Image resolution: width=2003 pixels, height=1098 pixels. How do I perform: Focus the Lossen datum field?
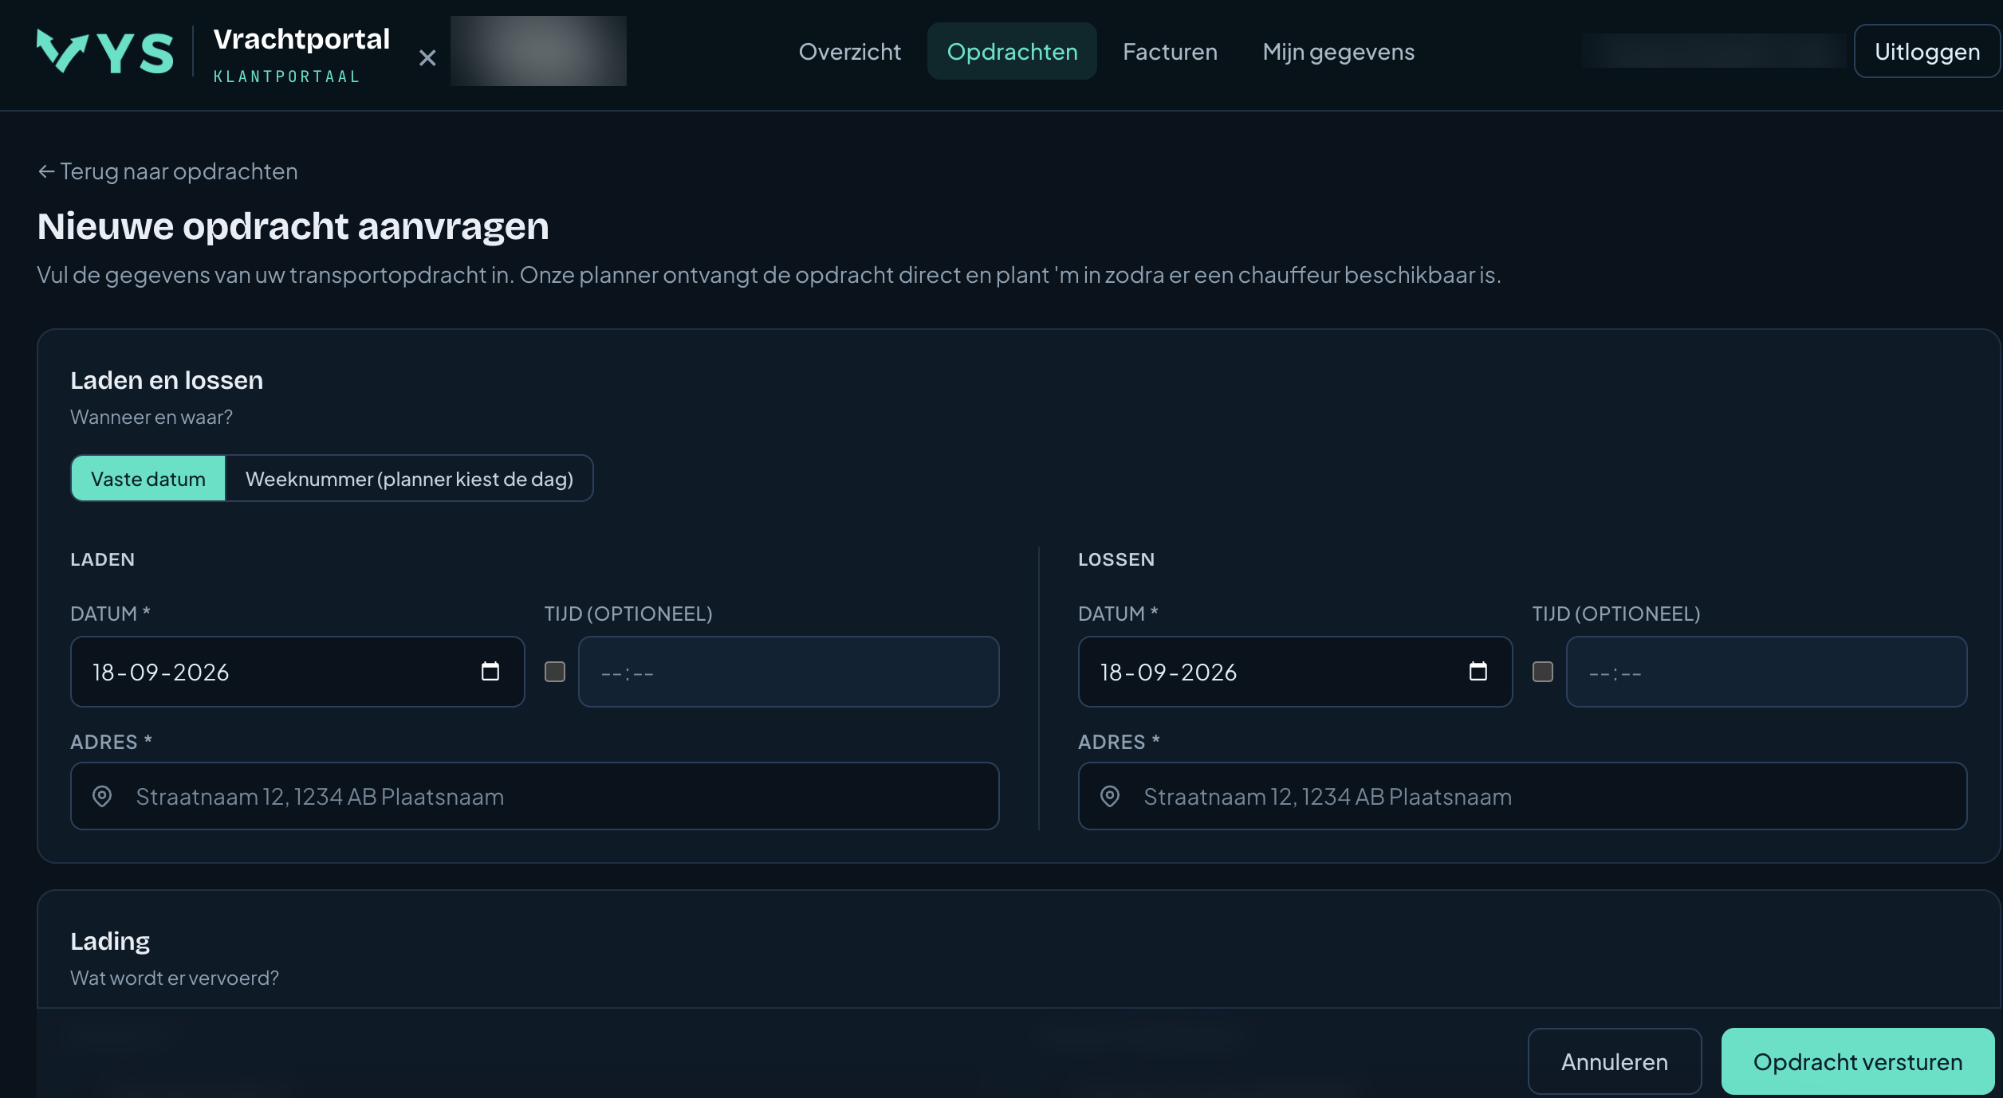click(1295, 672)
